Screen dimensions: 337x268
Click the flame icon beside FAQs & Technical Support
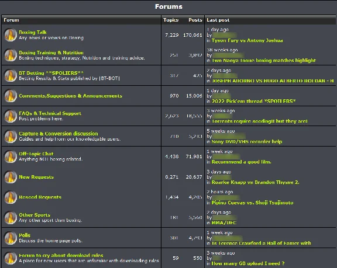coord(11,116)
